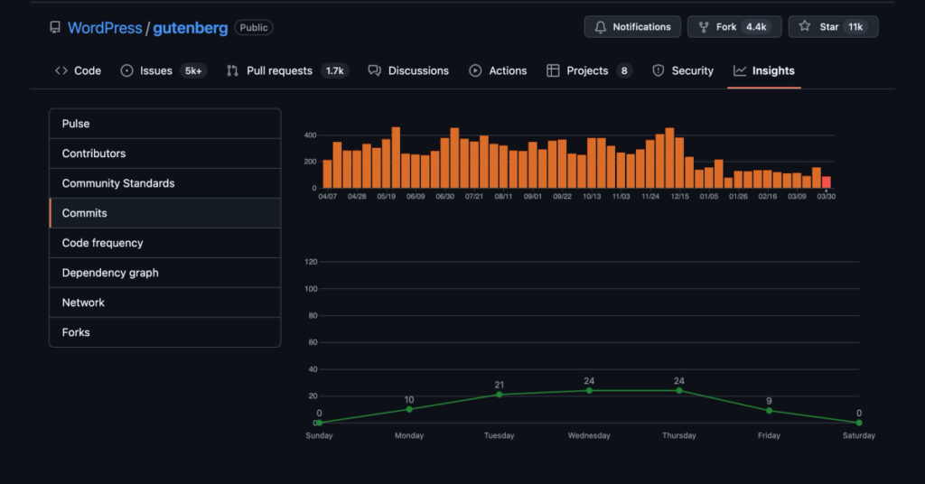Screen dimensions: 925x484
Task: Click the 4.4k fork count badge
Action: [756, 27]
